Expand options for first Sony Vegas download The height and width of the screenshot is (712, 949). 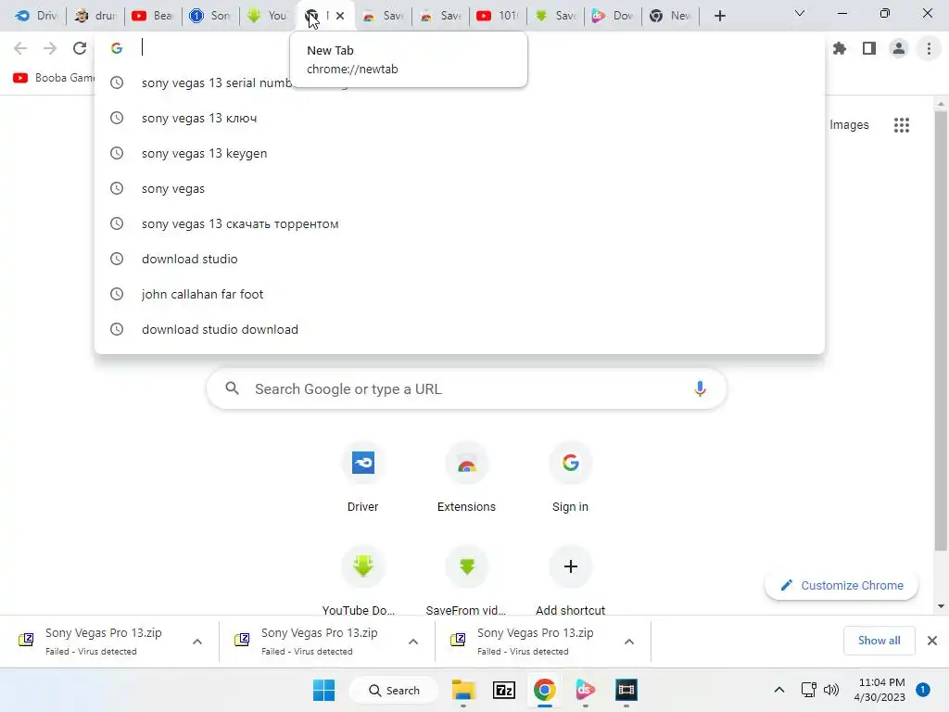[197, 642]
